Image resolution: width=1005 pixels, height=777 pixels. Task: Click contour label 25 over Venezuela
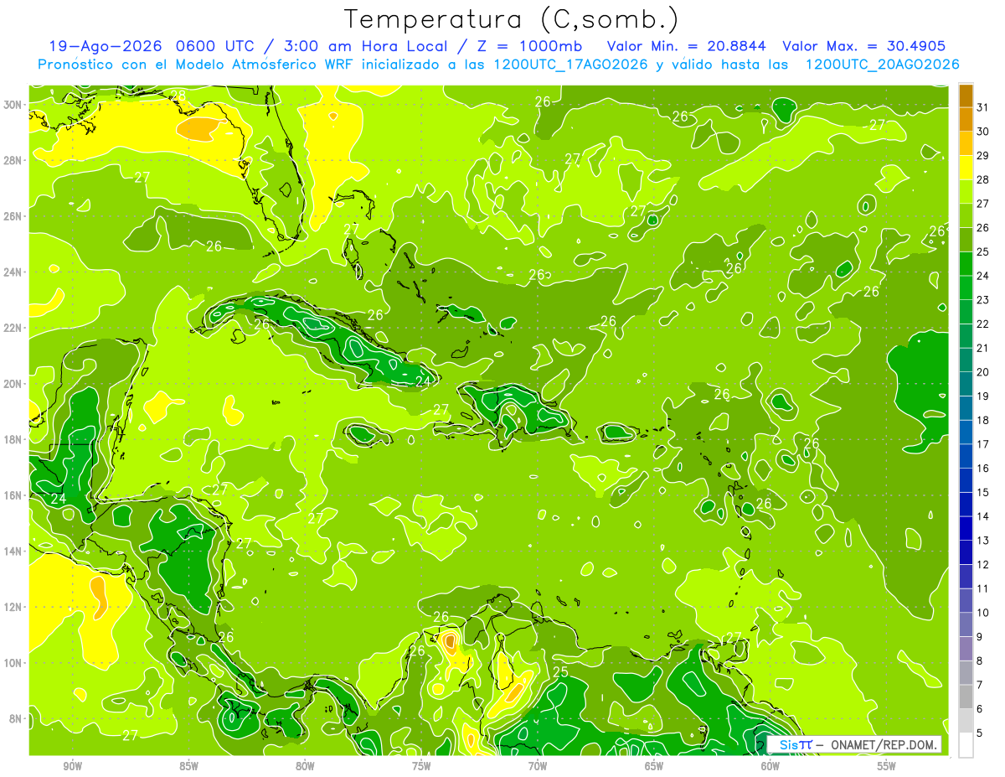click(561, 671)
